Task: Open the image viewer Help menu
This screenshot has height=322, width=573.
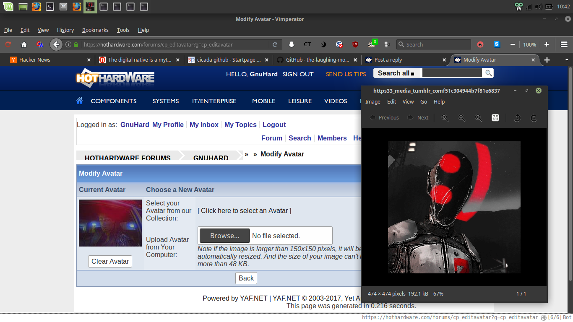Action: tap(439, 101)
